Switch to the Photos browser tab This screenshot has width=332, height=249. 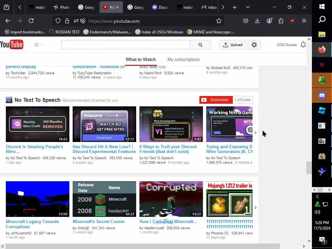tap(62, 7)
